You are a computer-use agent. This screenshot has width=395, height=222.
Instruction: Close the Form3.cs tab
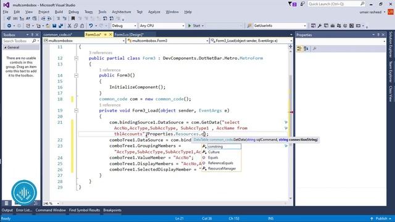click(x=110, y=35)
